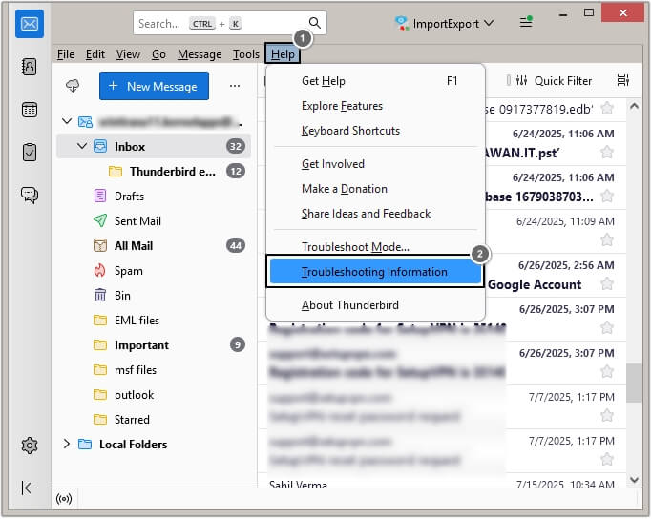652x519 pixels.
Task: Click the New Message button
Action: (x=154, y=86)
